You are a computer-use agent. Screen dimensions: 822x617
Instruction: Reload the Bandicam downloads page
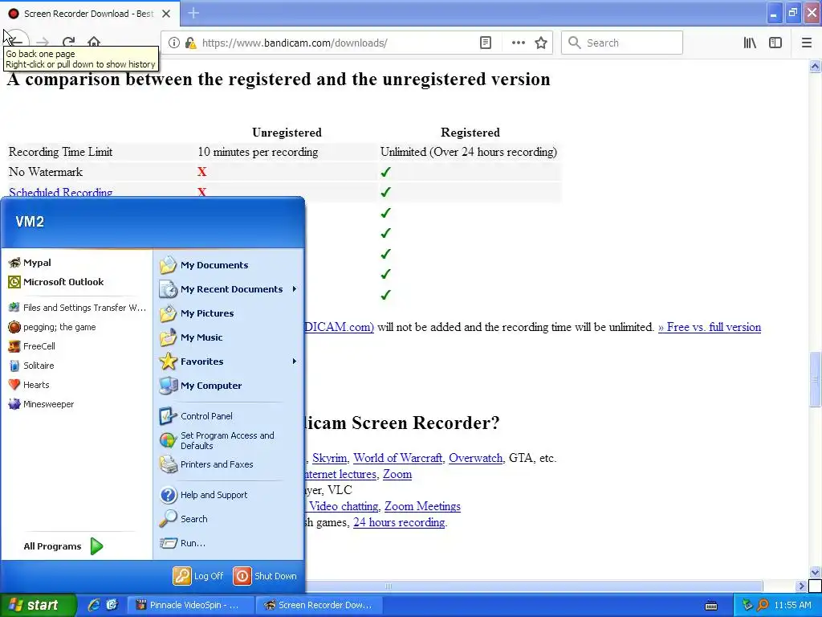tap(69, 43)
